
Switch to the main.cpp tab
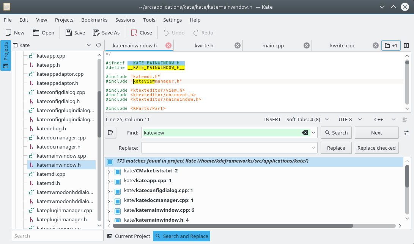[273, 45]
